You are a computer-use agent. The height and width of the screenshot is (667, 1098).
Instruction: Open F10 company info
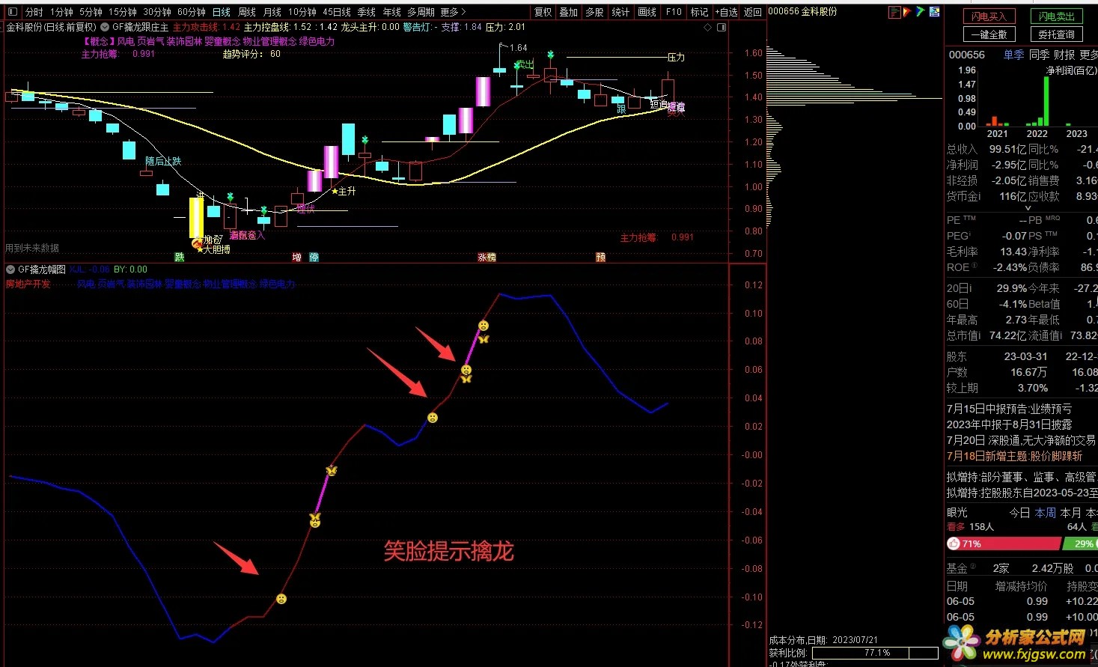pos(674,12)
